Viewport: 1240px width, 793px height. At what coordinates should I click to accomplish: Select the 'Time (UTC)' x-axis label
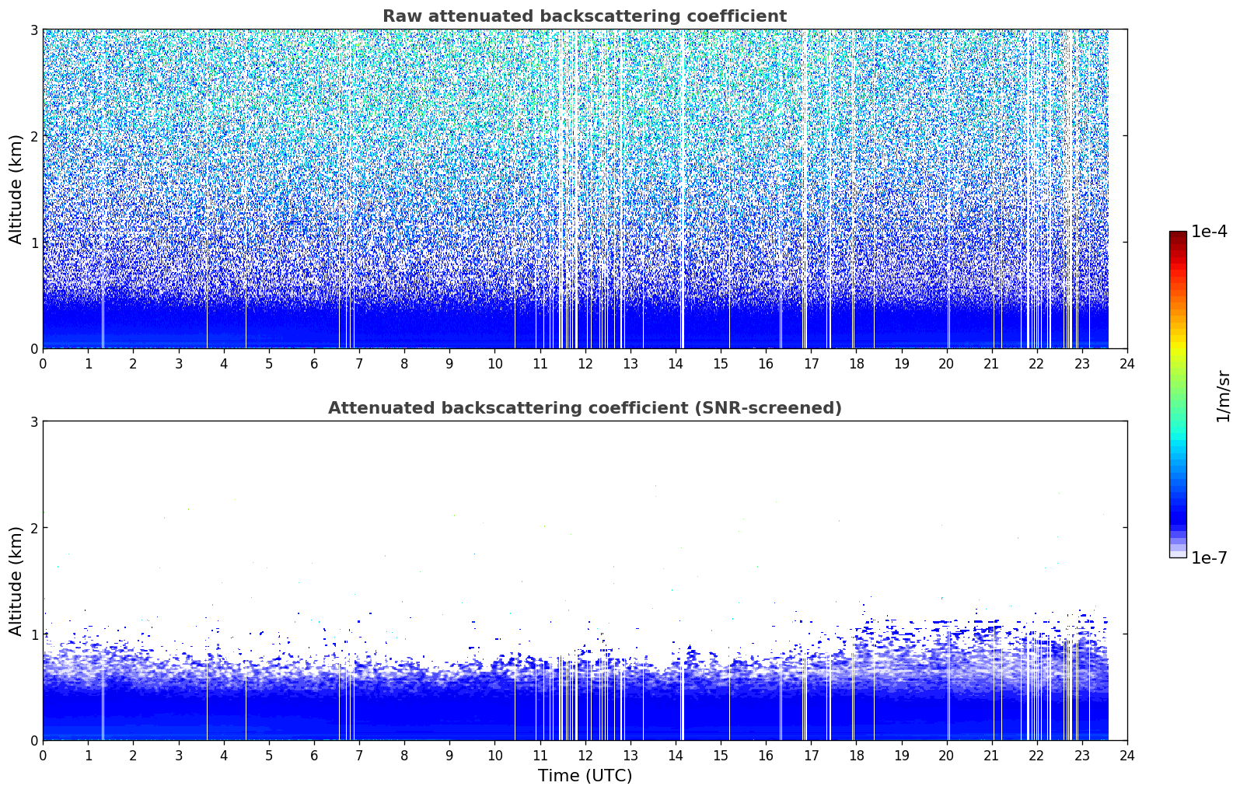click(x=585, y=776)
